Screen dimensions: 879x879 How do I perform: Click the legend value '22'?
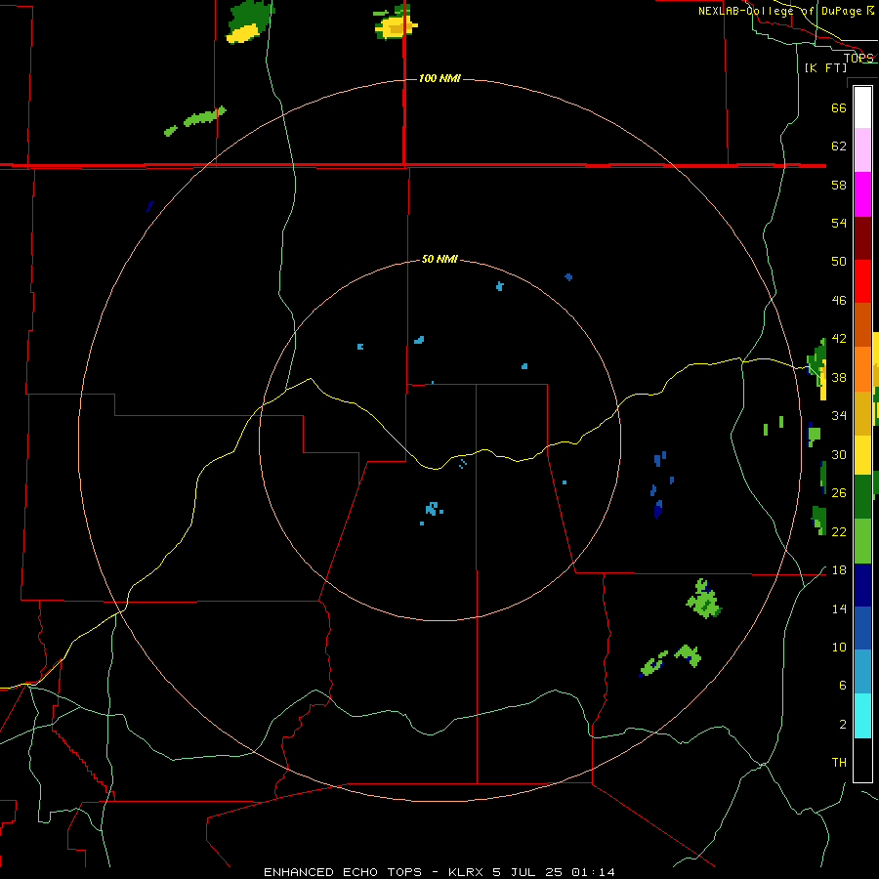(839, 531)
